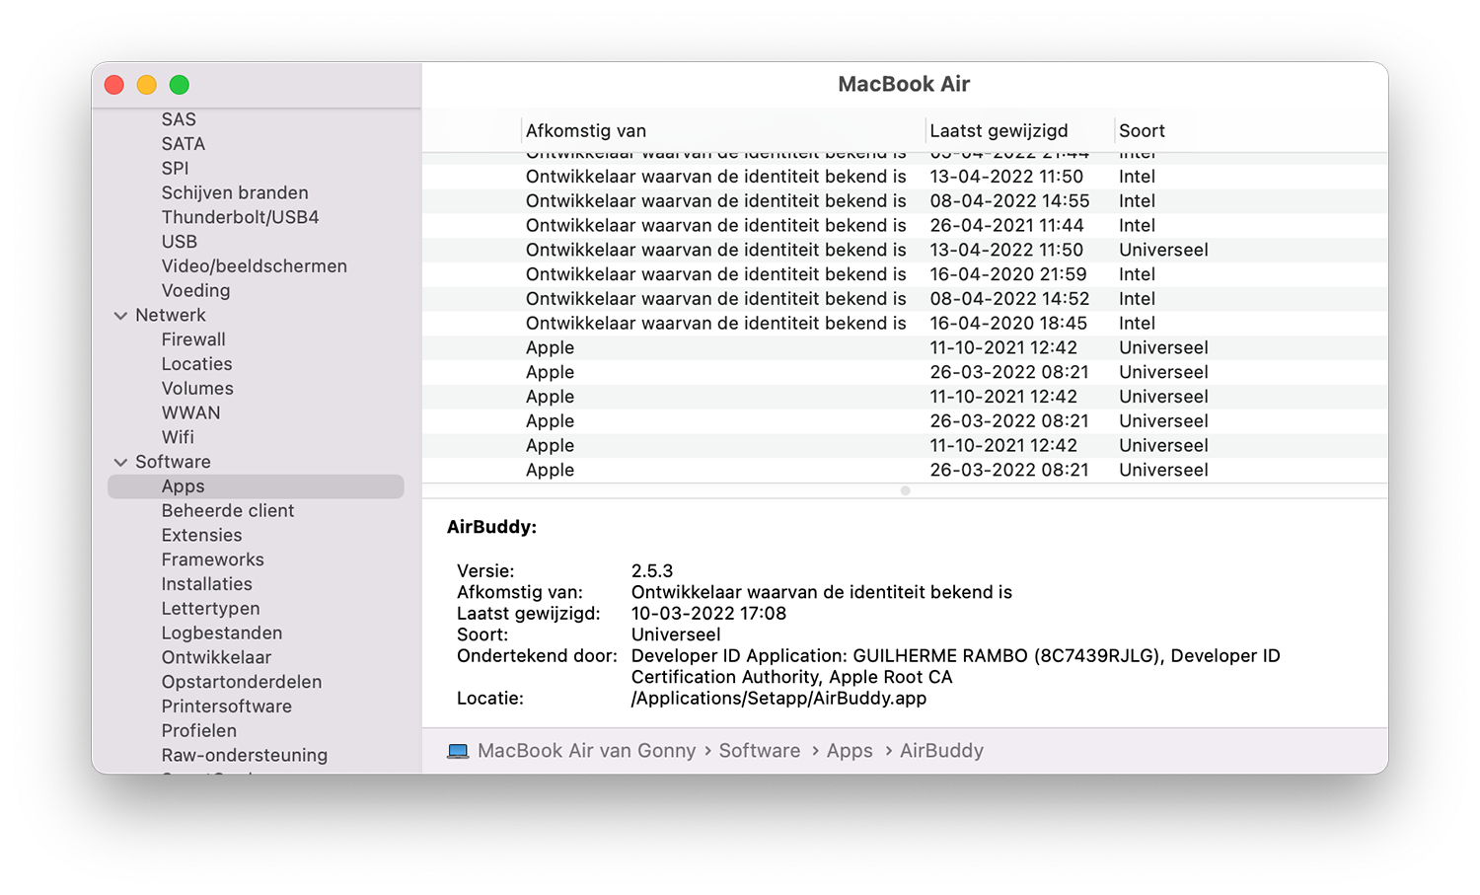Open Extensies sidebar item
The height and width of the screenshot is (895, 1480).
coord(201,535)
